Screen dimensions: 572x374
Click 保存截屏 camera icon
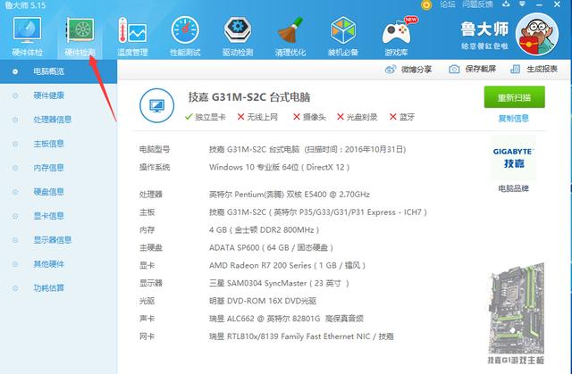[454, 69]
